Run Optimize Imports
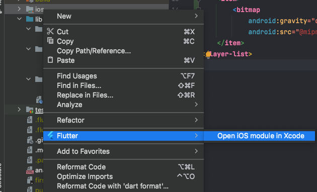 [123, 176]
